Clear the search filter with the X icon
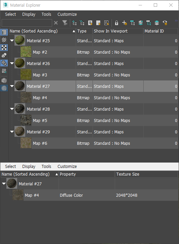Viewport: 179px width, 244px height. 56,23
